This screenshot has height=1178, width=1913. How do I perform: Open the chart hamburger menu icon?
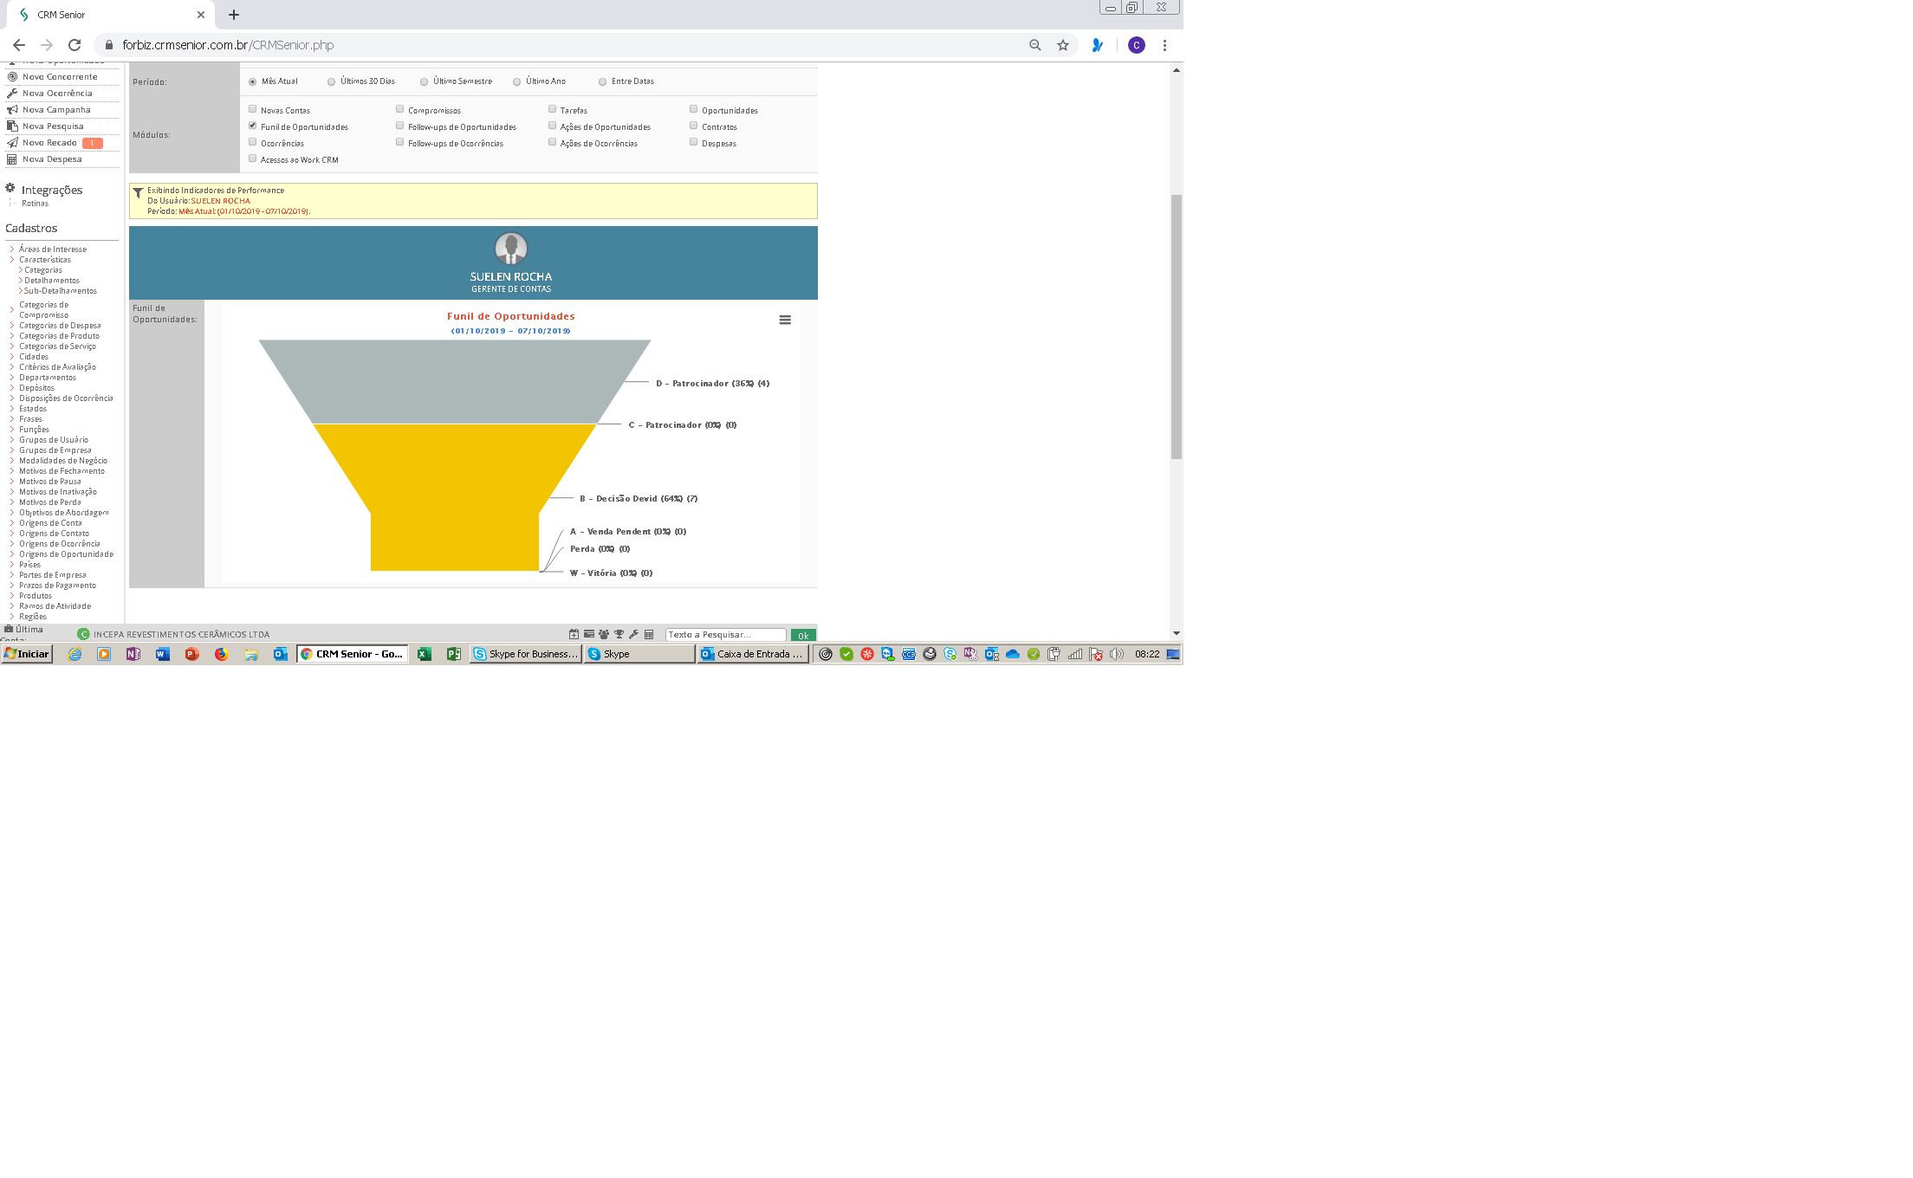785,320
